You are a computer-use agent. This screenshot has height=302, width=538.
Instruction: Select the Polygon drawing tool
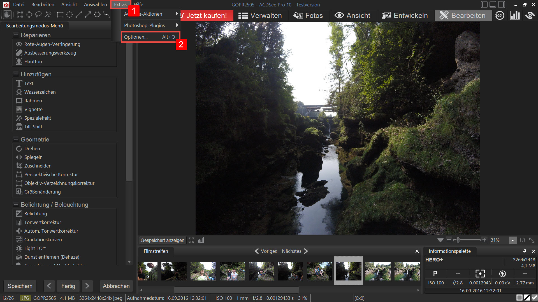click(x=97, y=15)
